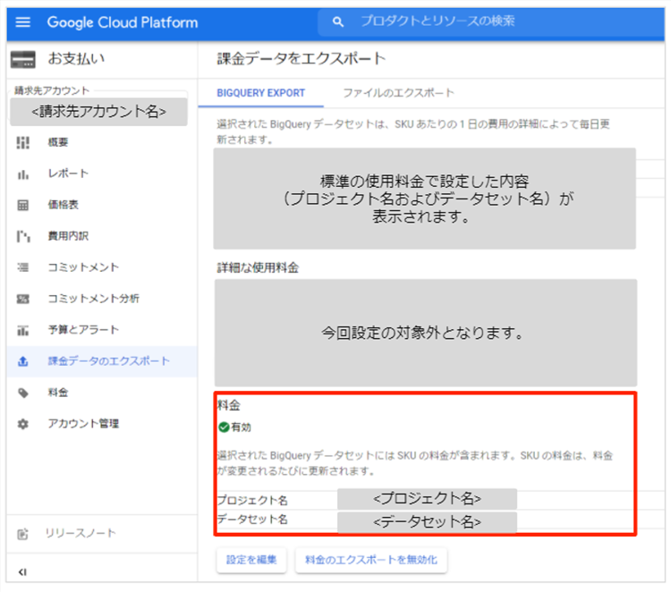Focus the products and resources search field
This screenshot has width=671, height=592.
coord(491,21)
